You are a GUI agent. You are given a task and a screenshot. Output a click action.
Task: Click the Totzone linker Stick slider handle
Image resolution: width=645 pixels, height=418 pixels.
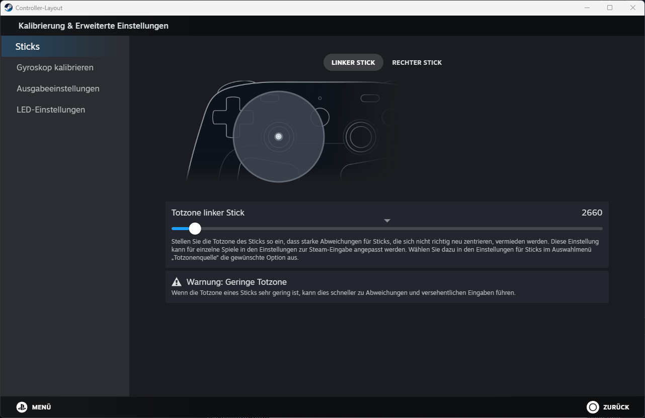point(195,229)
